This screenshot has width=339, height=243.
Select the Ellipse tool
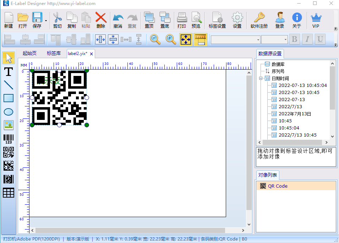[9, 112]
